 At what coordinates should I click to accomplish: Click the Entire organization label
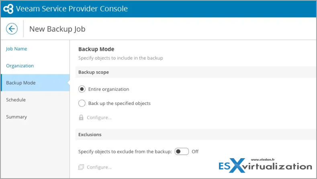click(108, 89)
